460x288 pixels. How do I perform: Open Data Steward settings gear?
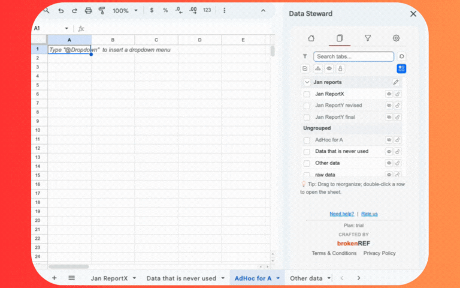point(396,38)
